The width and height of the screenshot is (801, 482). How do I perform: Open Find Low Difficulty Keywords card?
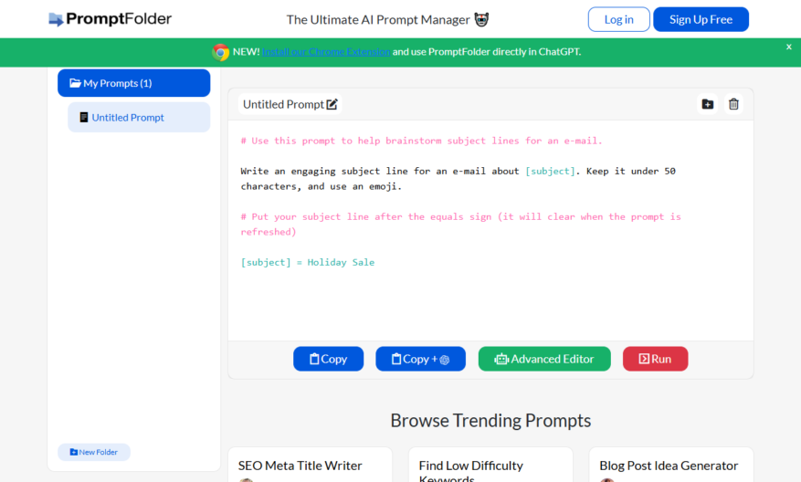[490, 465]
